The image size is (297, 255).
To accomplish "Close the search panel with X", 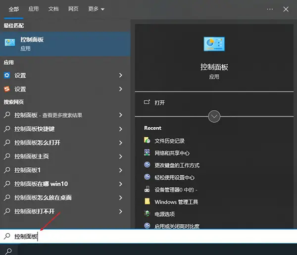I will point(286,9).
